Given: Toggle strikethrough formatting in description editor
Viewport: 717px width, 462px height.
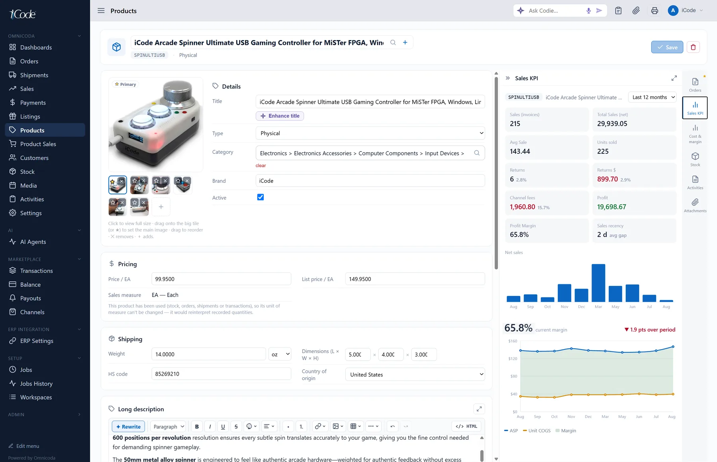Looking at the screenshot, I should click(x=236, y=426).
